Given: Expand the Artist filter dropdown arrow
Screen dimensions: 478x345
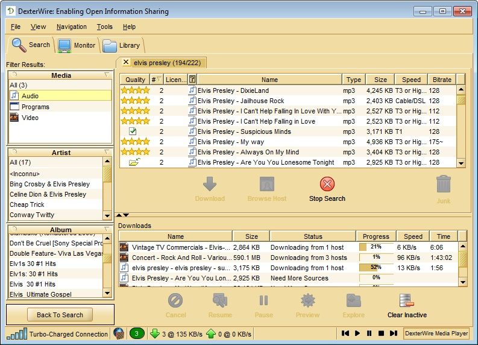Looking at the screenshot, I should tap(107, 151).
